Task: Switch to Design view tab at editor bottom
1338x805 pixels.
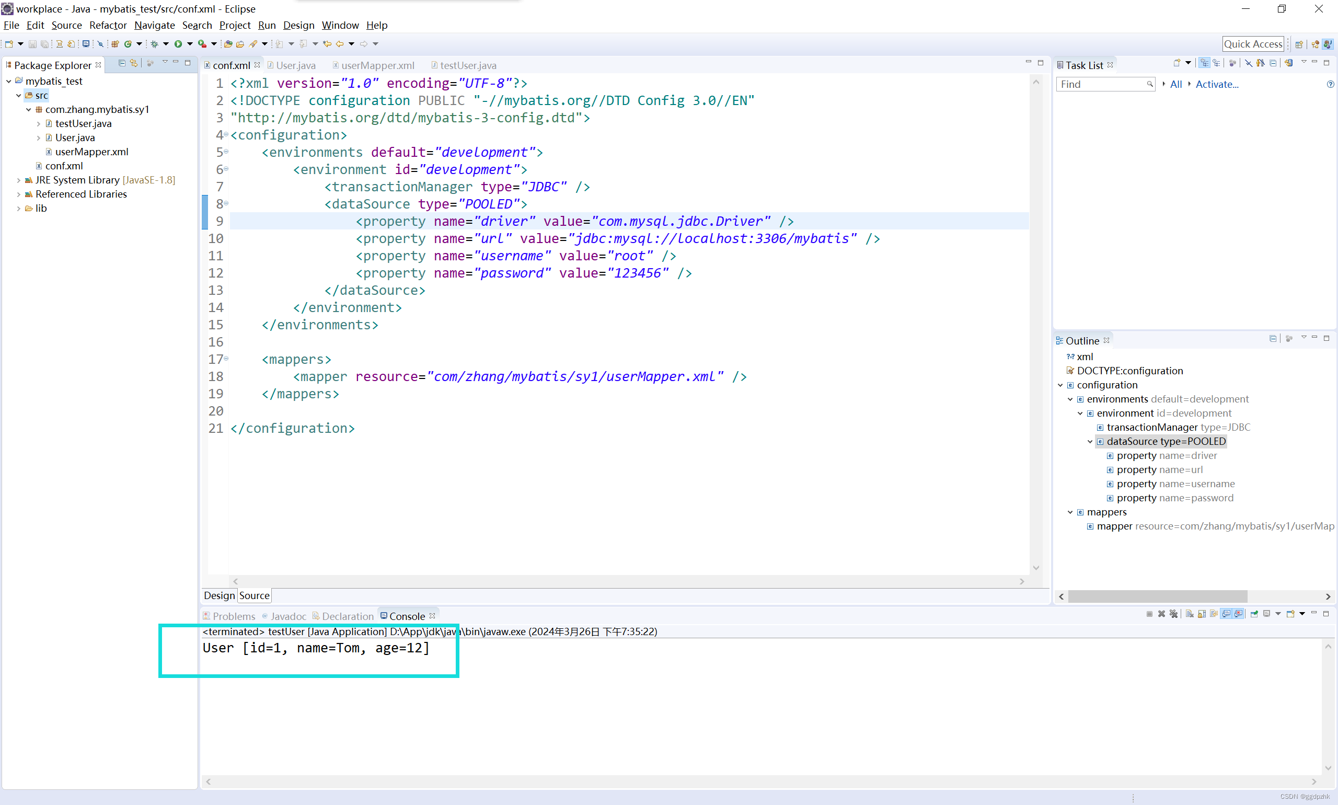Action: coord(219,595)
